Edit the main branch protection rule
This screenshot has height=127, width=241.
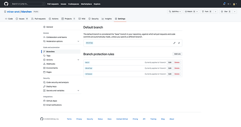[170, 63]
